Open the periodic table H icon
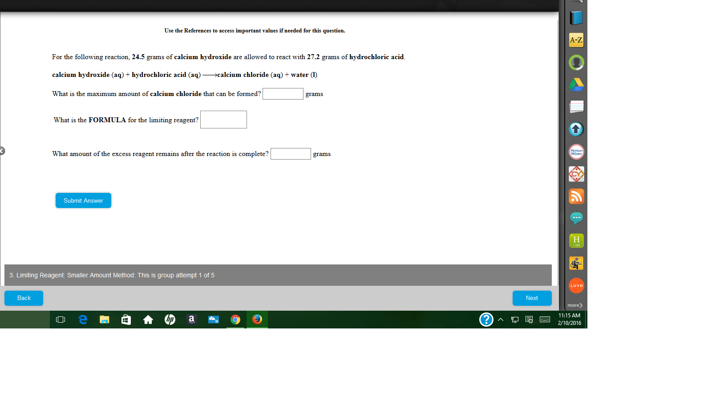 (576, 240)
